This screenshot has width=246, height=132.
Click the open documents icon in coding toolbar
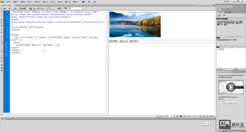coord(2,13)
